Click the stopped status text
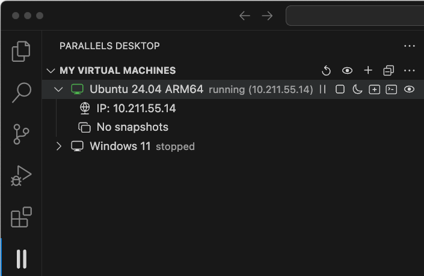The height and width of the screenshot is (276, 424). point(175,146)
